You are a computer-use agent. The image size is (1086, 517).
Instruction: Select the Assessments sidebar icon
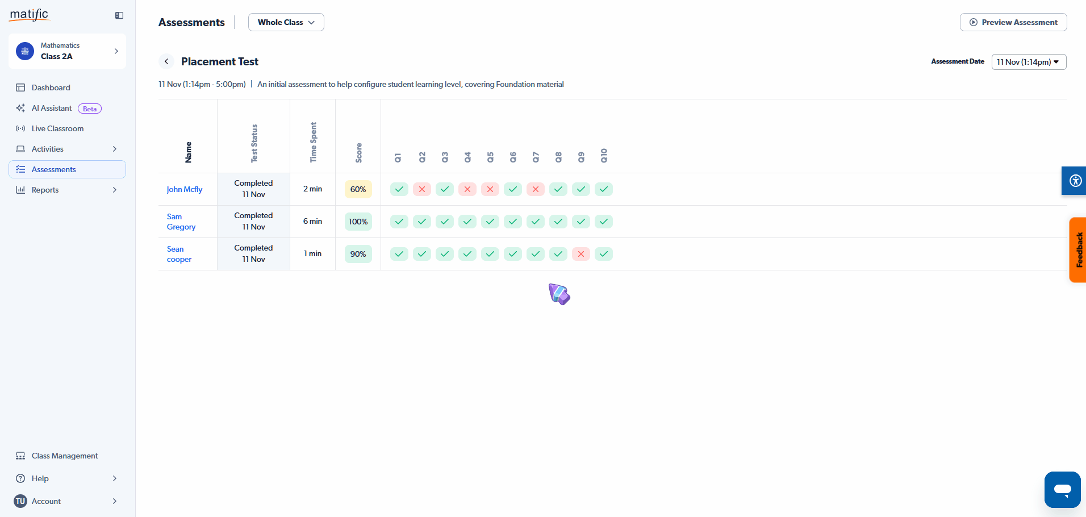click(x=20, y=169)
